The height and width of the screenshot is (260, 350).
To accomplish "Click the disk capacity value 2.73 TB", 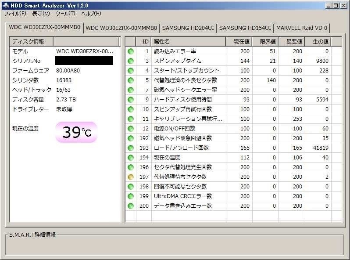I will (66, 100).
